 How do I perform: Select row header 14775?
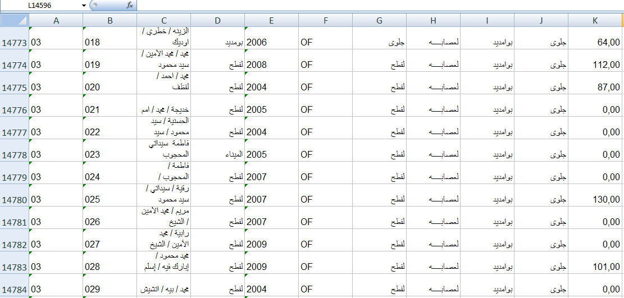click(x=15, y=82)
